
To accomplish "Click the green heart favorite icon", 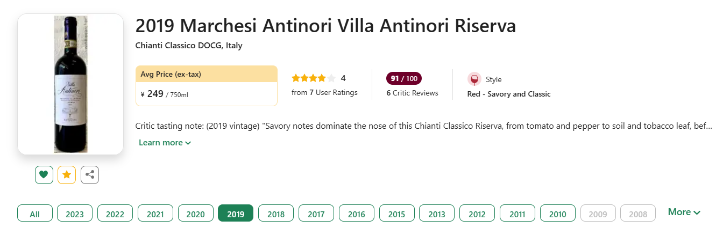I will click(x=44, y=175).
